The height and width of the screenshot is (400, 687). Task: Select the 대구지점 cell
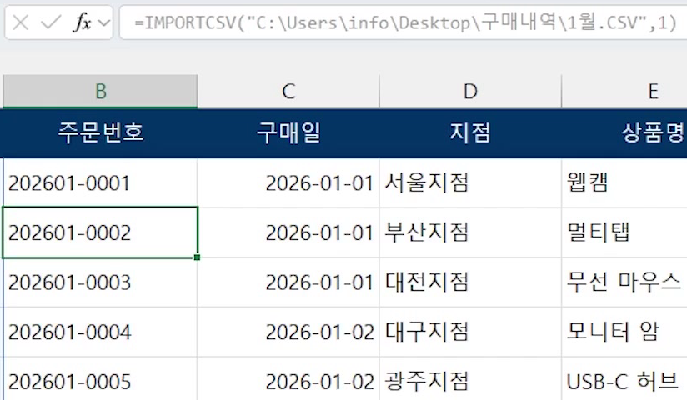tap(470, 332)
